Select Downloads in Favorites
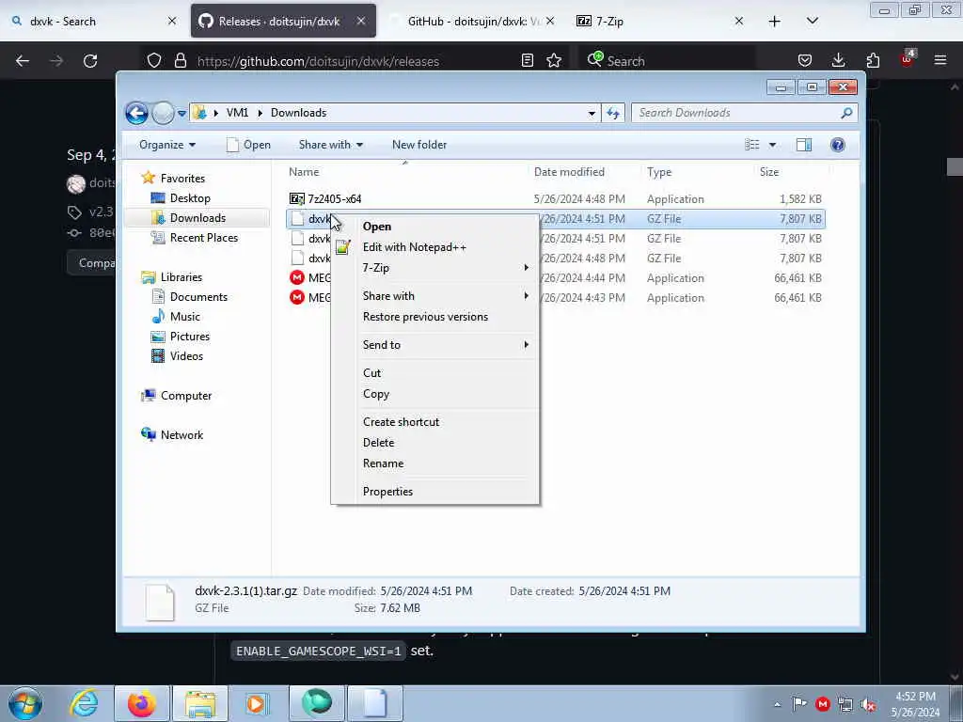Viewport: 963px width, 722px height. click(x=197, y=218)
